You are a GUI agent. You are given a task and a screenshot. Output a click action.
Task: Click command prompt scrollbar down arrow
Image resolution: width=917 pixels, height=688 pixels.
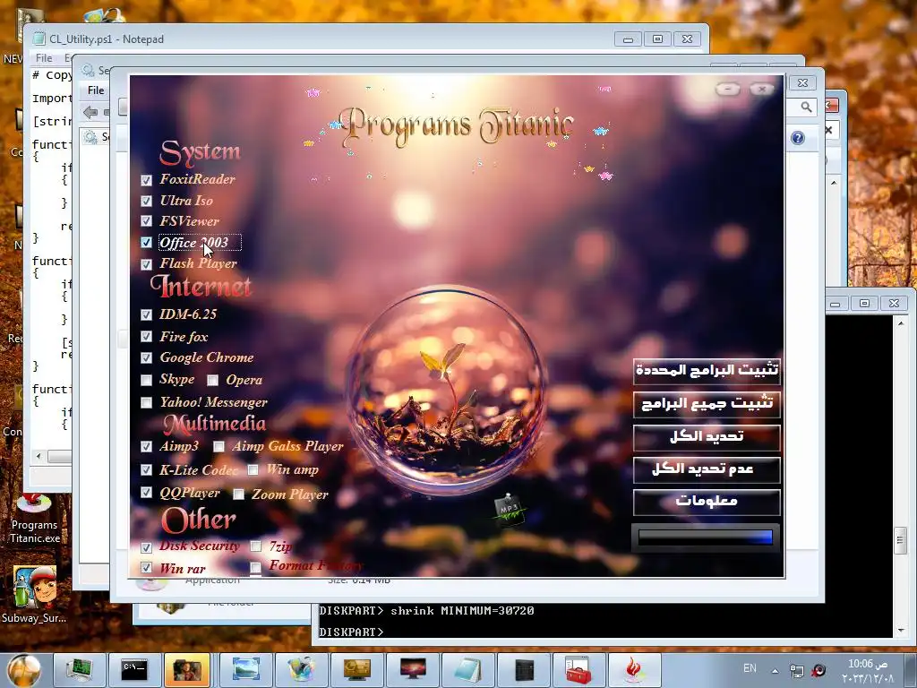pos(901,630)
